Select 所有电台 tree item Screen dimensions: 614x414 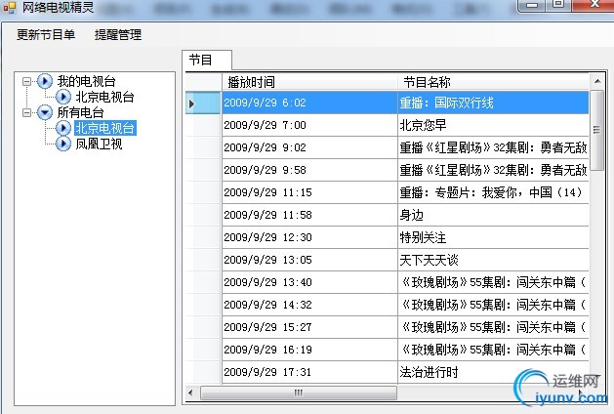(x=80, y=113)
